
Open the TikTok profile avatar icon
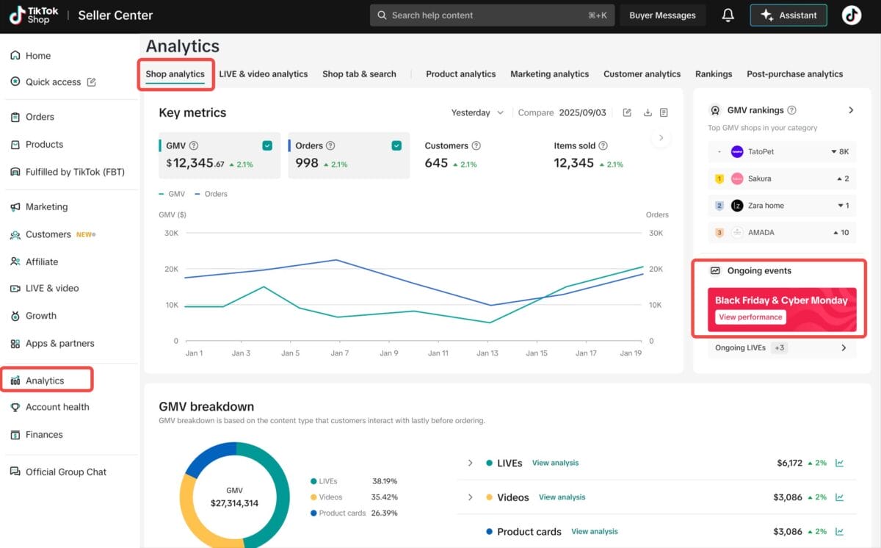(852, 15)
